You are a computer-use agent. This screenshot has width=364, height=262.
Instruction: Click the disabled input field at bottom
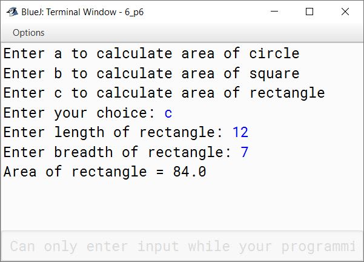click(x=182, y=246)
